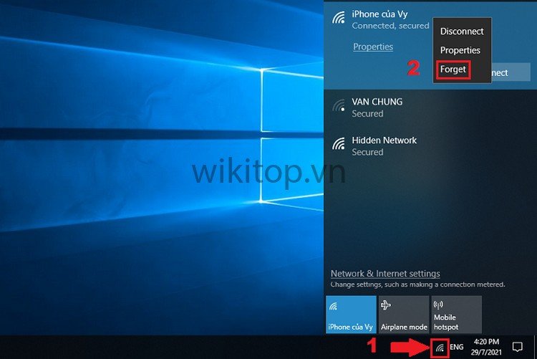Select Disconnect in the context menu
This screenshot has height=359, width=537.
click(462, 32)
